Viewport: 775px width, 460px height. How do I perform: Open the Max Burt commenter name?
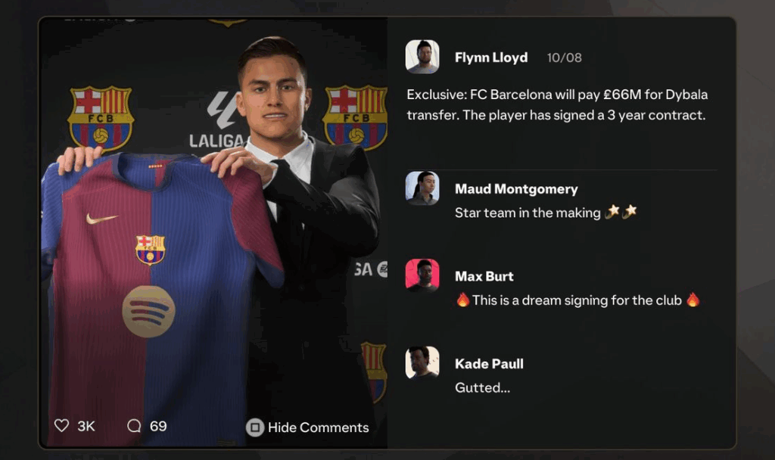[484, 276]
